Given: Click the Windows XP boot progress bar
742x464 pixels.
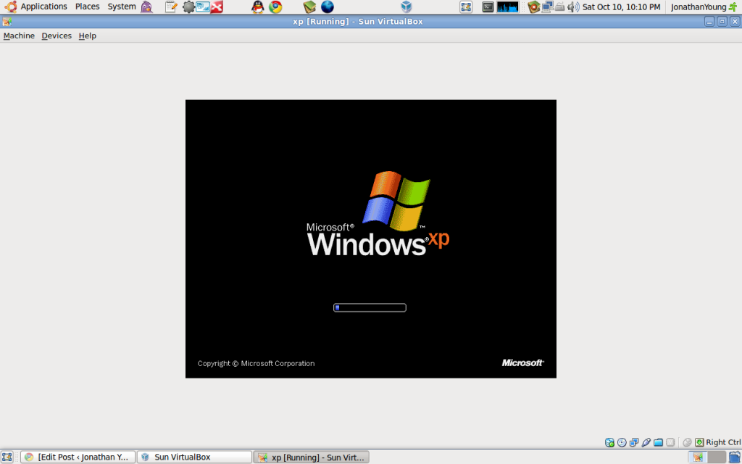Looking at the screenshot, I should pos(370,307).
